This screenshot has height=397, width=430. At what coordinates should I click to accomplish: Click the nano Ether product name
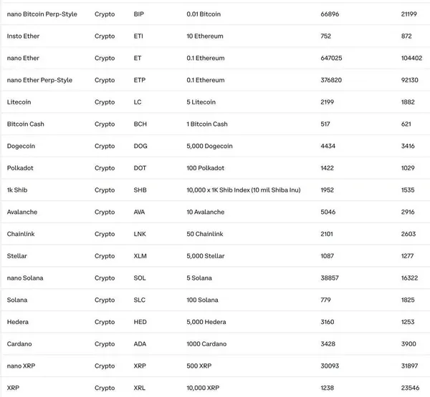pos(24,58)
